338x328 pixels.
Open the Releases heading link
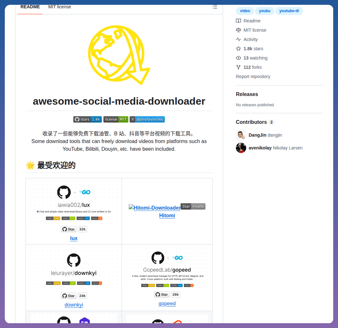pyautogui.click(x=247, y=94)
